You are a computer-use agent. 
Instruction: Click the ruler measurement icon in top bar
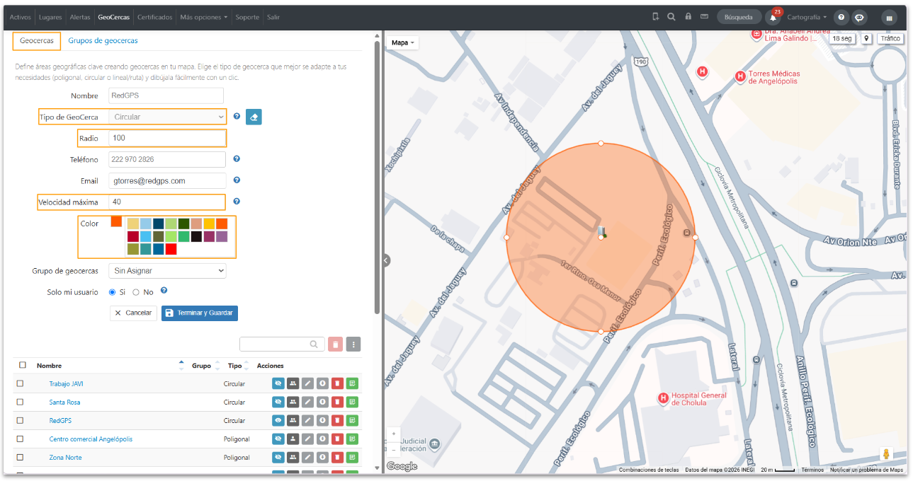click(x=704, y=16)
